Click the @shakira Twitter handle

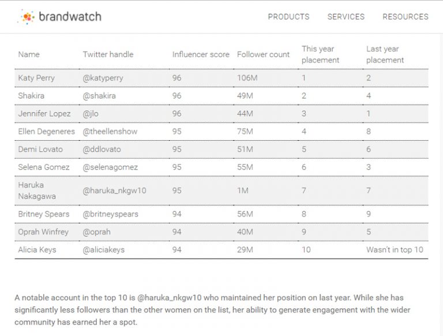pyautogui.click(x=99, y=96)
